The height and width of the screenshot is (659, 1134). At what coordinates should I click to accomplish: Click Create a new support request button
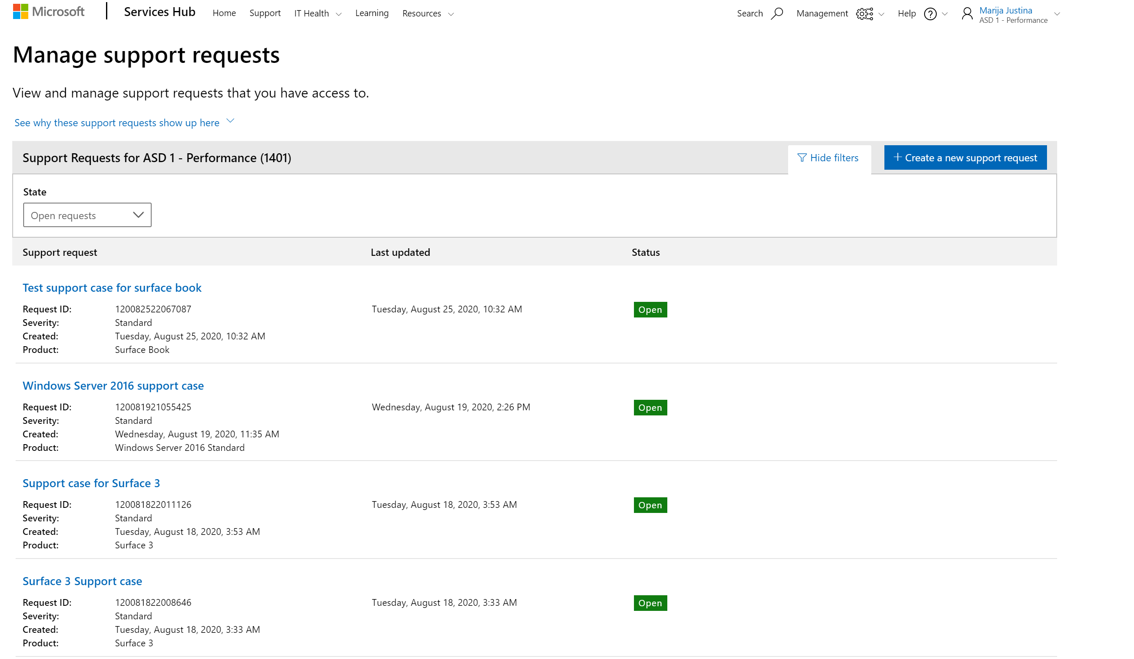click(965, 157)
